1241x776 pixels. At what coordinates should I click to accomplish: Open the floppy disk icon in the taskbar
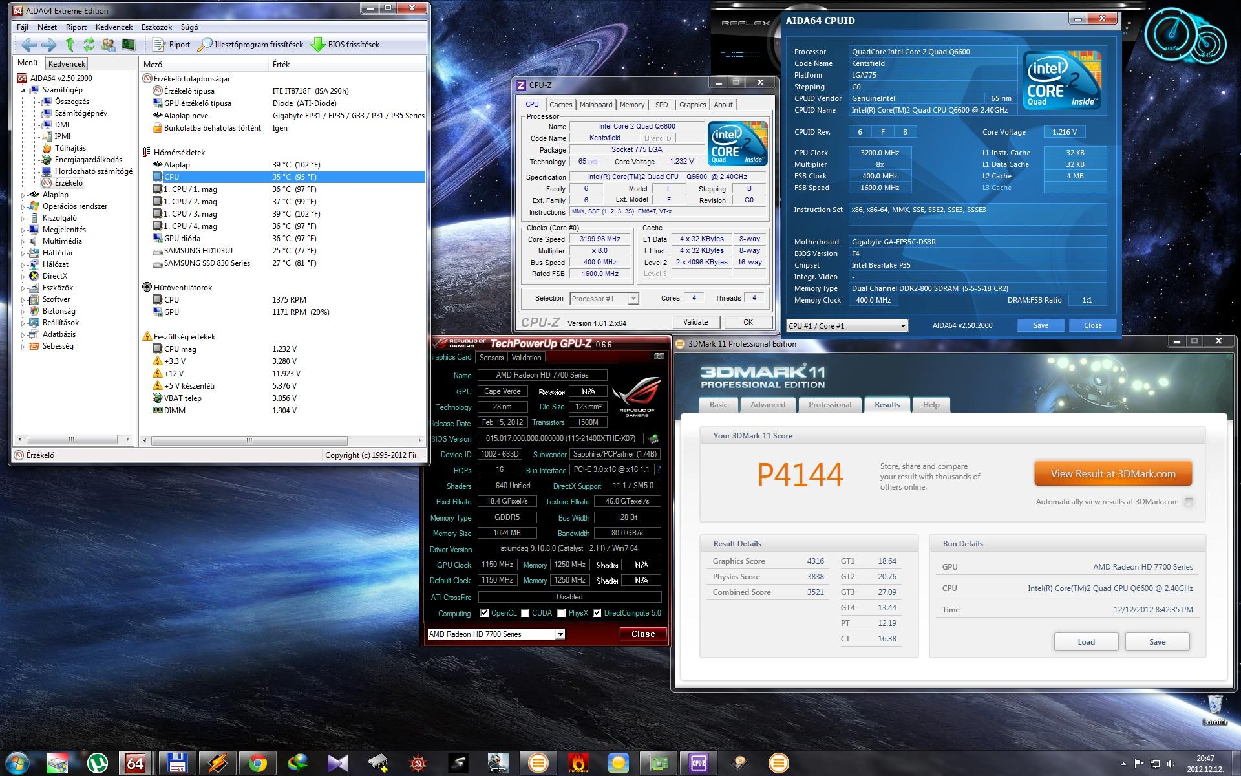click(x=177, y=763)
